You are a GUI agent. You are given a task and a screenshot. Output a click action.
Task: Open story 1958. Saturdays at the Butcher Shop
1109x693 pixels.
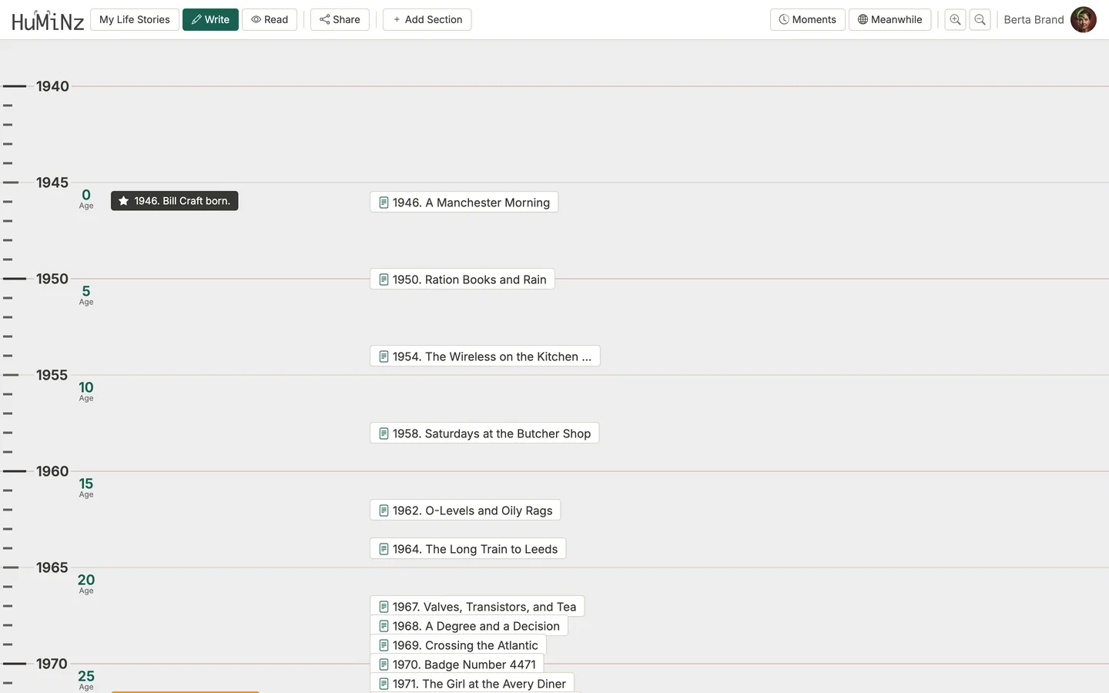coord(484,434)
